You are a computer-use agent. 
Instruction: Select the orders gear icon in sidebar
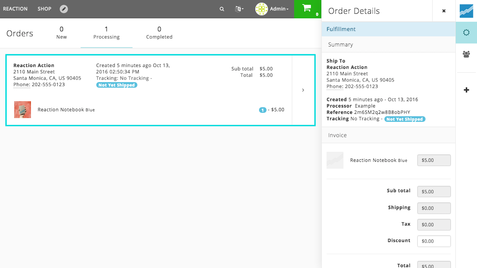pyautogui.click(x=466, y=33)
